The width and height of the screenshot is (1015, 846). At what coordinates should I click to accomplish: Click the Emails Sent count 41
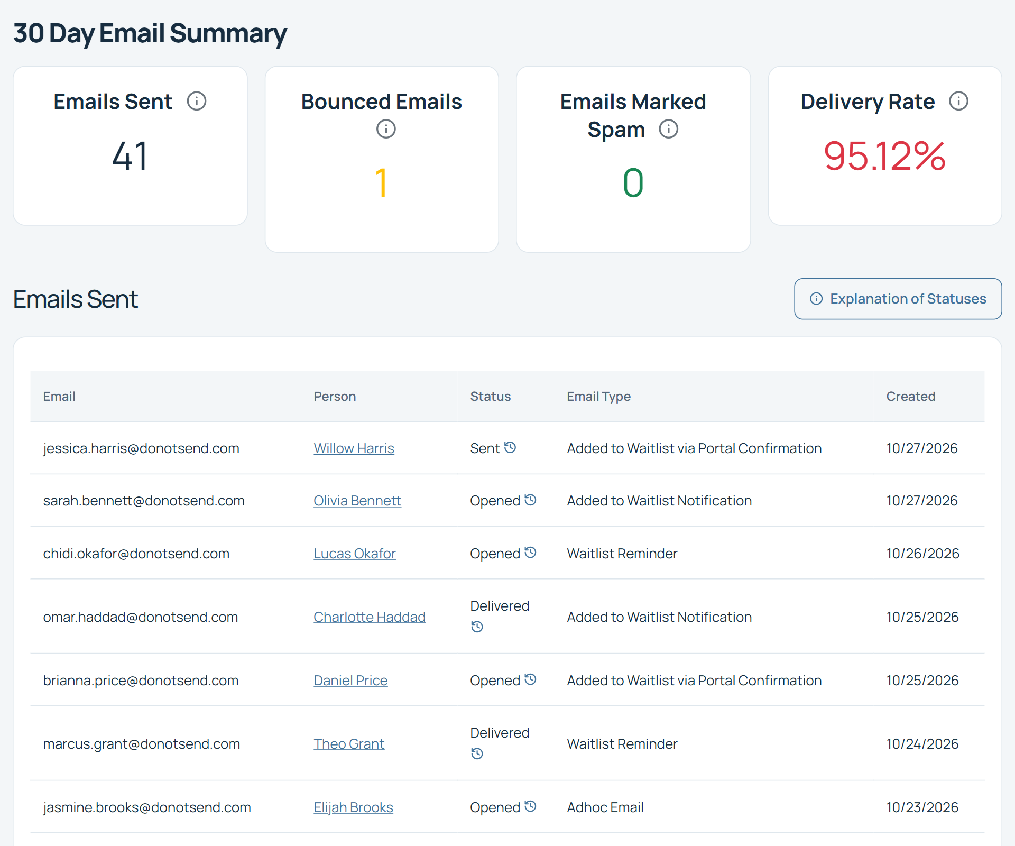130,156
